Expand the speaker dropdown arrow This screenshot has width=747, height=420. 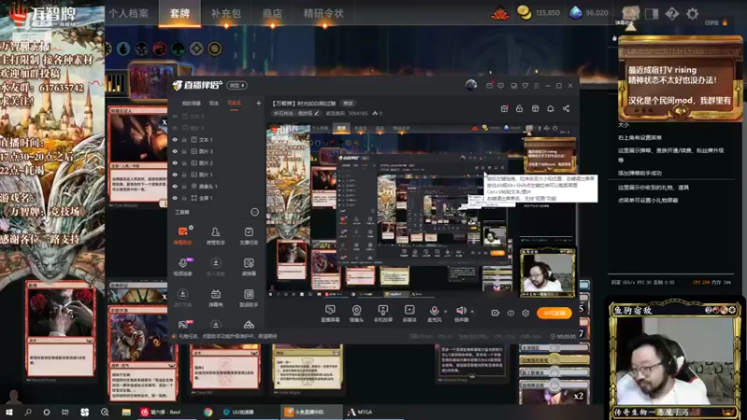(x=472, y=312)
